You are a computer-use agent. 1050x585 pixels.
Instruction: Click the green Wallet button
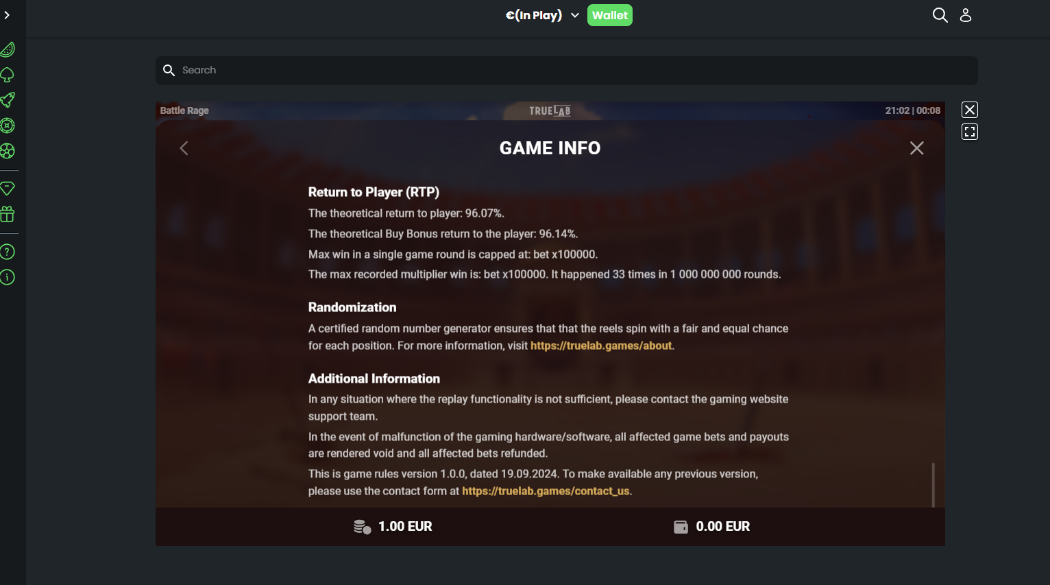click(609, 15)
